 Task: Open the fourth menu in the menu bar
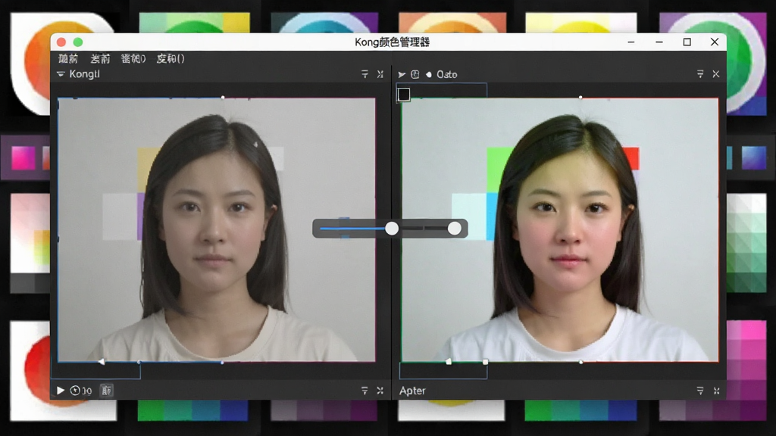tap(171, 59)
